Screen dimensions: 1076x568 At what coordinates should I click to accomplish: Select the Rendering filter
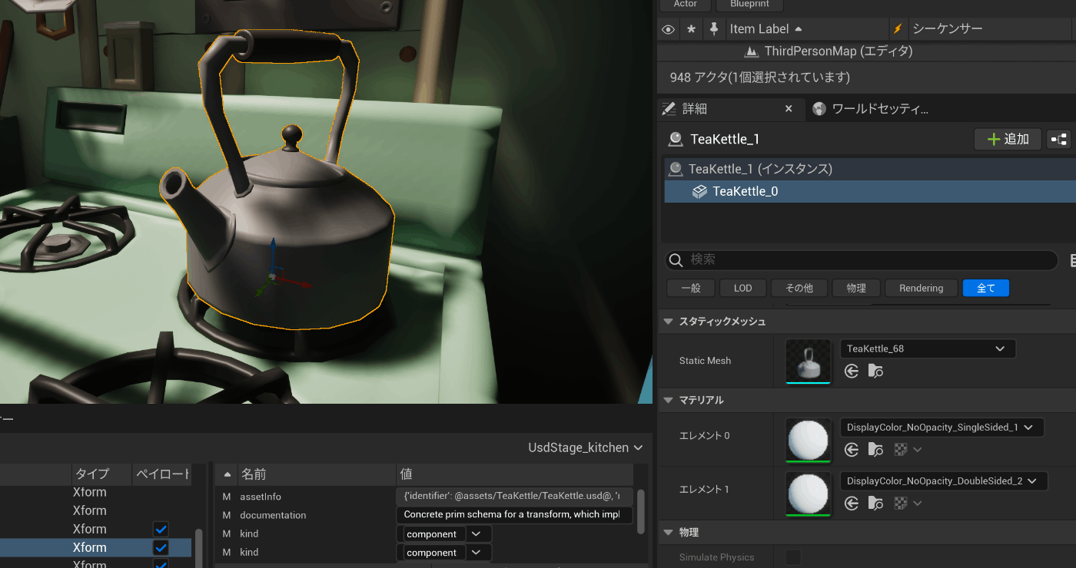click(921, 288)
